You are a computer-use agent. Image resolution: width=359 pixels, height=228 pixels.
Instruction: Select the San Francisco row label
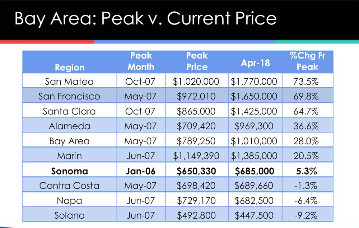69,96
